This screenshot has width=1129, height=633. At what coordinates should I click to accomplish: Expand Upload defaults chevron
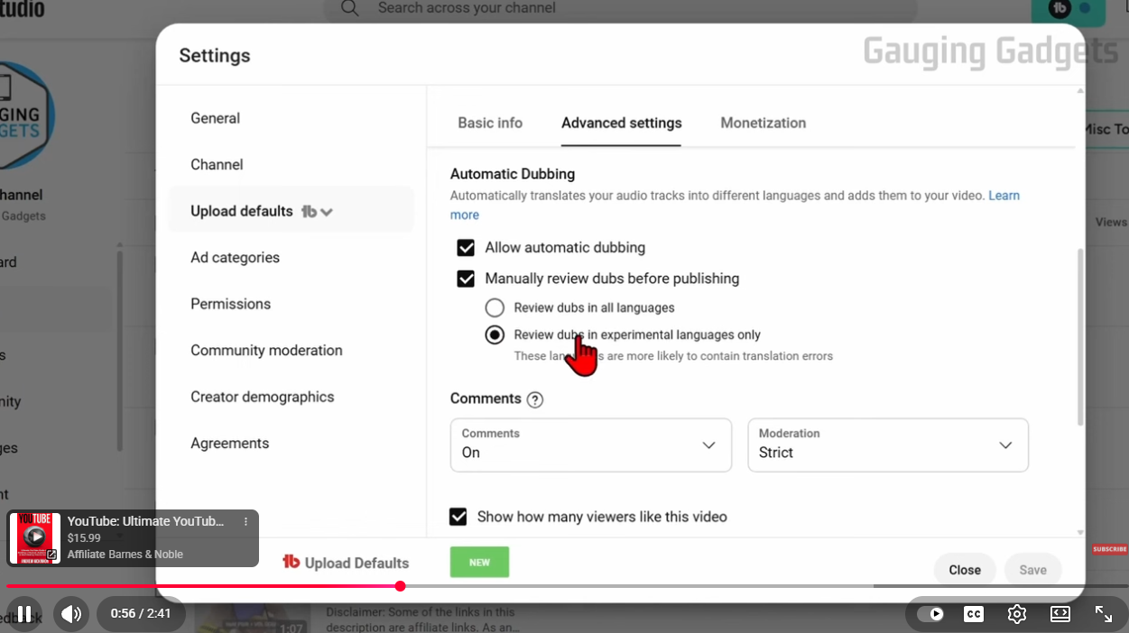tap(327, 212)
